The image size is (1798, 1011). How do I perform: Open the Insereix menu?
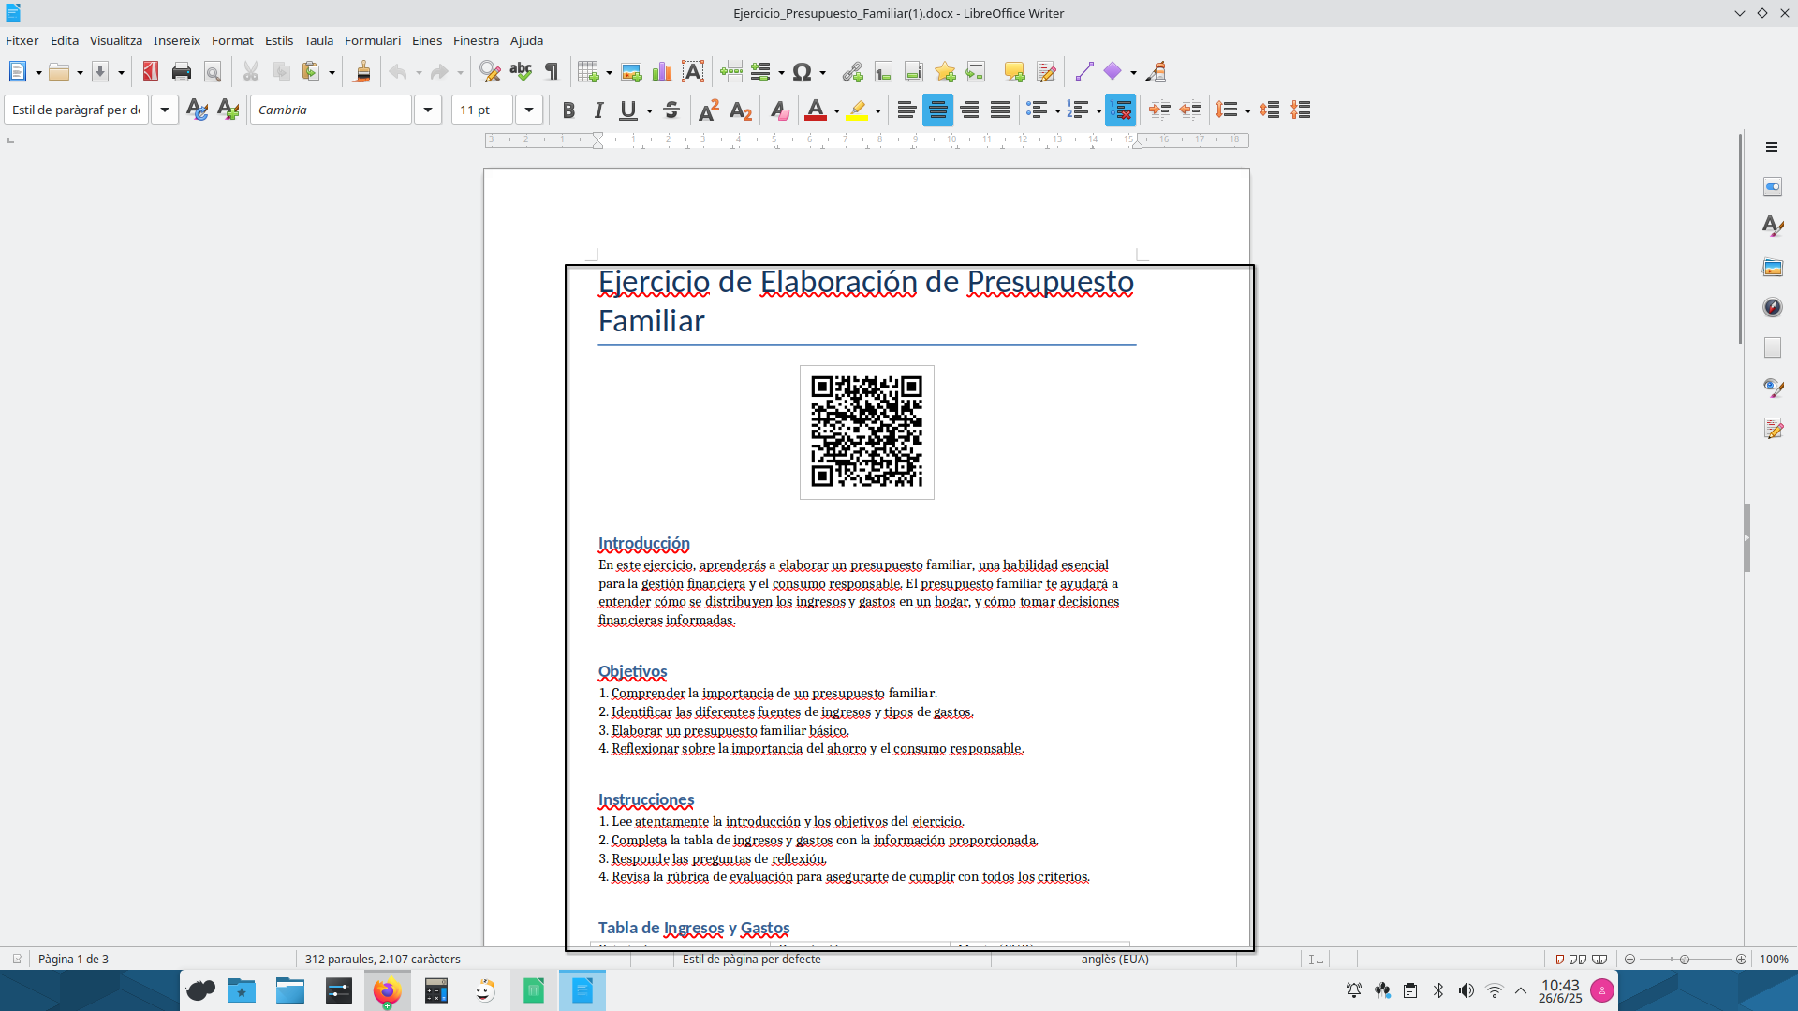(176, 40)
